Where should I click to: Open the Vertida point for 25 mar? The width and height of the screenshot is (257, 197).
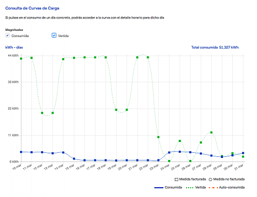[x=180, y=141]
